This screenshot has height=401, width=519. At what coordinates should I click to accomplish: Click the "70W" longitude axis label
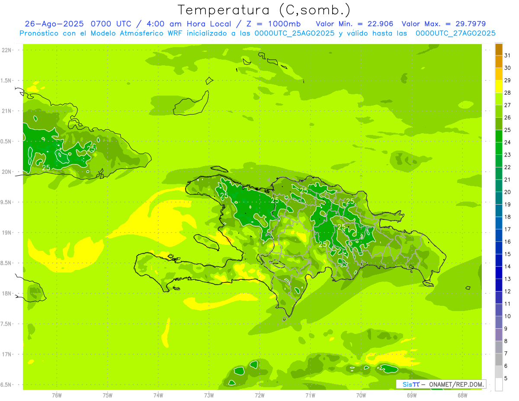[361, 395]
